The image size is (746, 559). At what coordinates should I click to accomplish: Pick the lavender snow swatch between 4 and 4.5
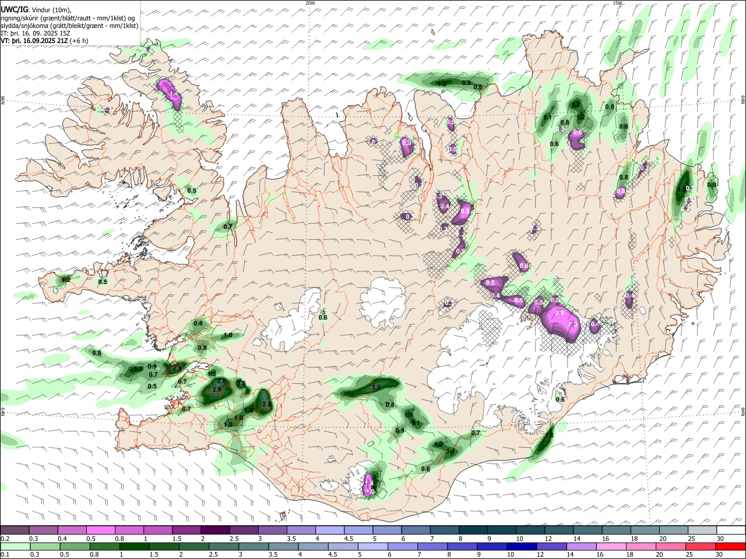point(329,530)
